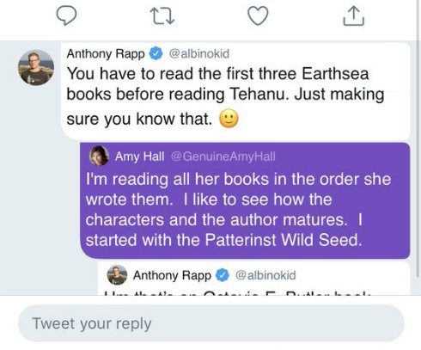
Task: Tap the retweet arrows icon
Action: pos(162,16)
